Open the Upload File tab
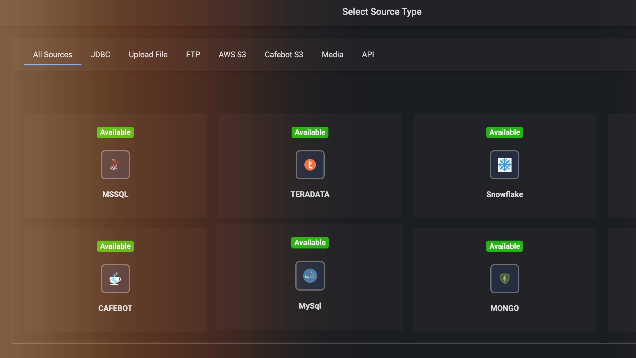Viewport: 636px width, 358px height. 148,55
